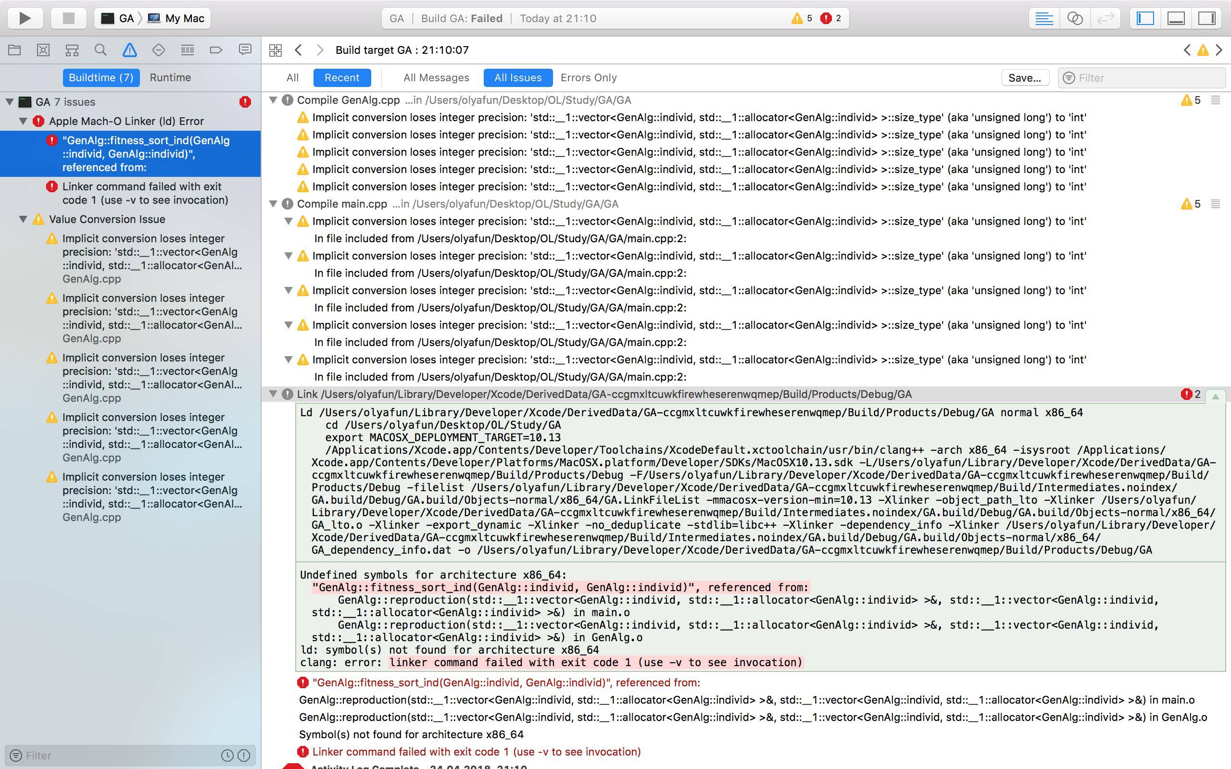Click the error count badge on Link step
This screenshot has width=1231, height=769.
(x=1190, y=394)
